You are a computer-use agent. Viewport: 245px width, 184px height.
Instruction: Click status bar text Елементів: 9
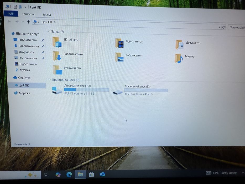click(x=22, y=144)
